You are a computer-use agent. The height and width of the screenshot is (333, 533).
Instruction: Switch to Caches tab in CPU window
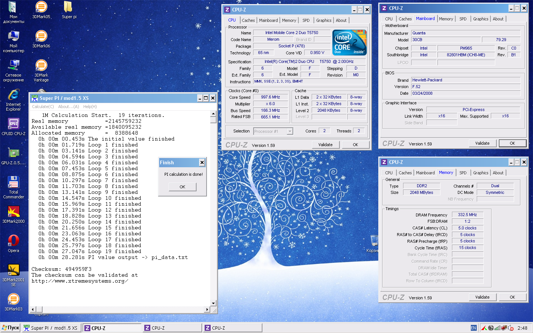click(x=248, y=20)
